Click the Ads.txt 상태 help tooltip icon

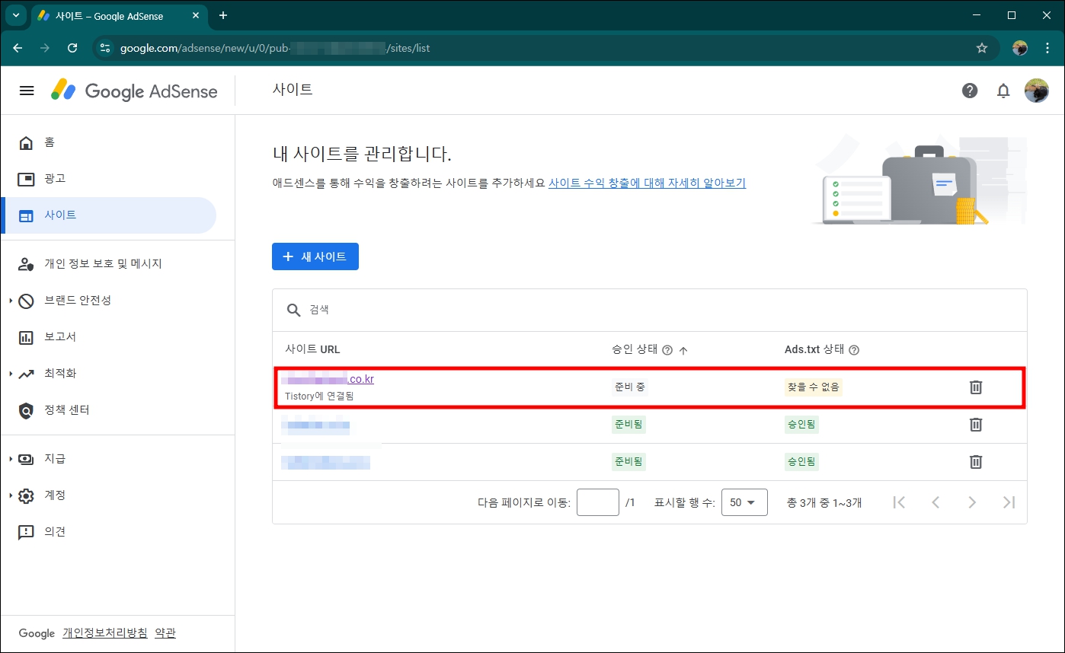(853, 349)
